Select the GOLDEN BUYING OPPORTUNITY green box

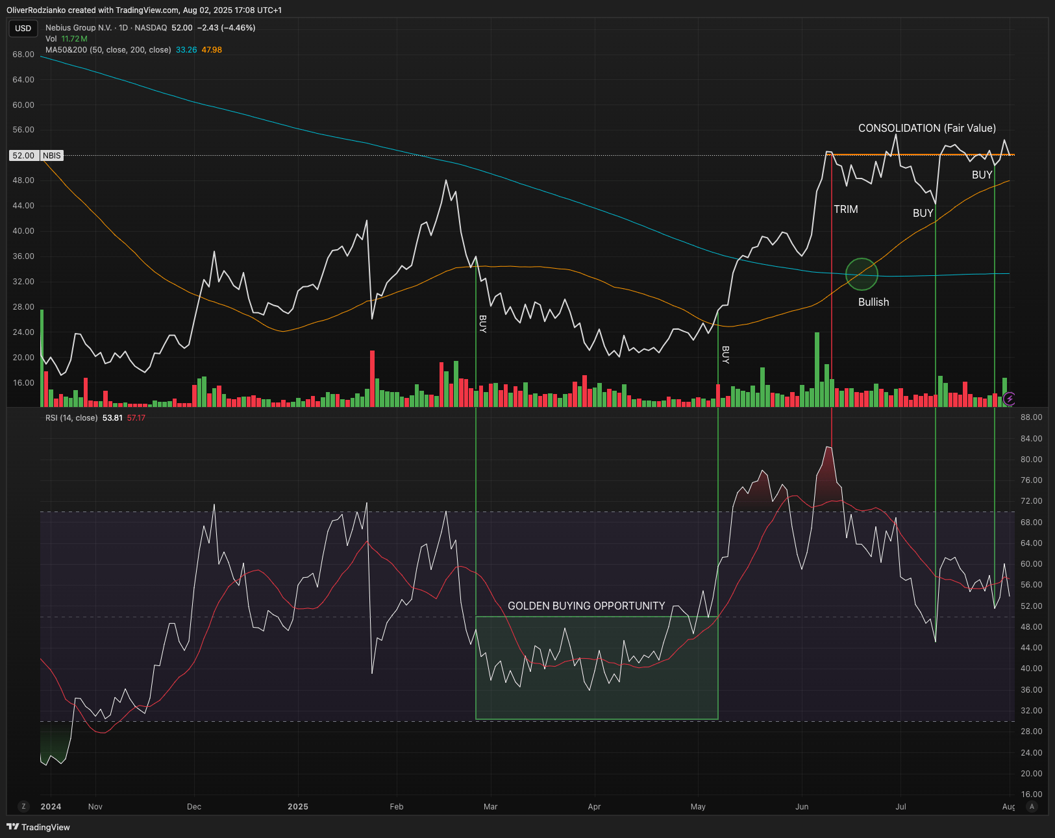tap(586, 606)
